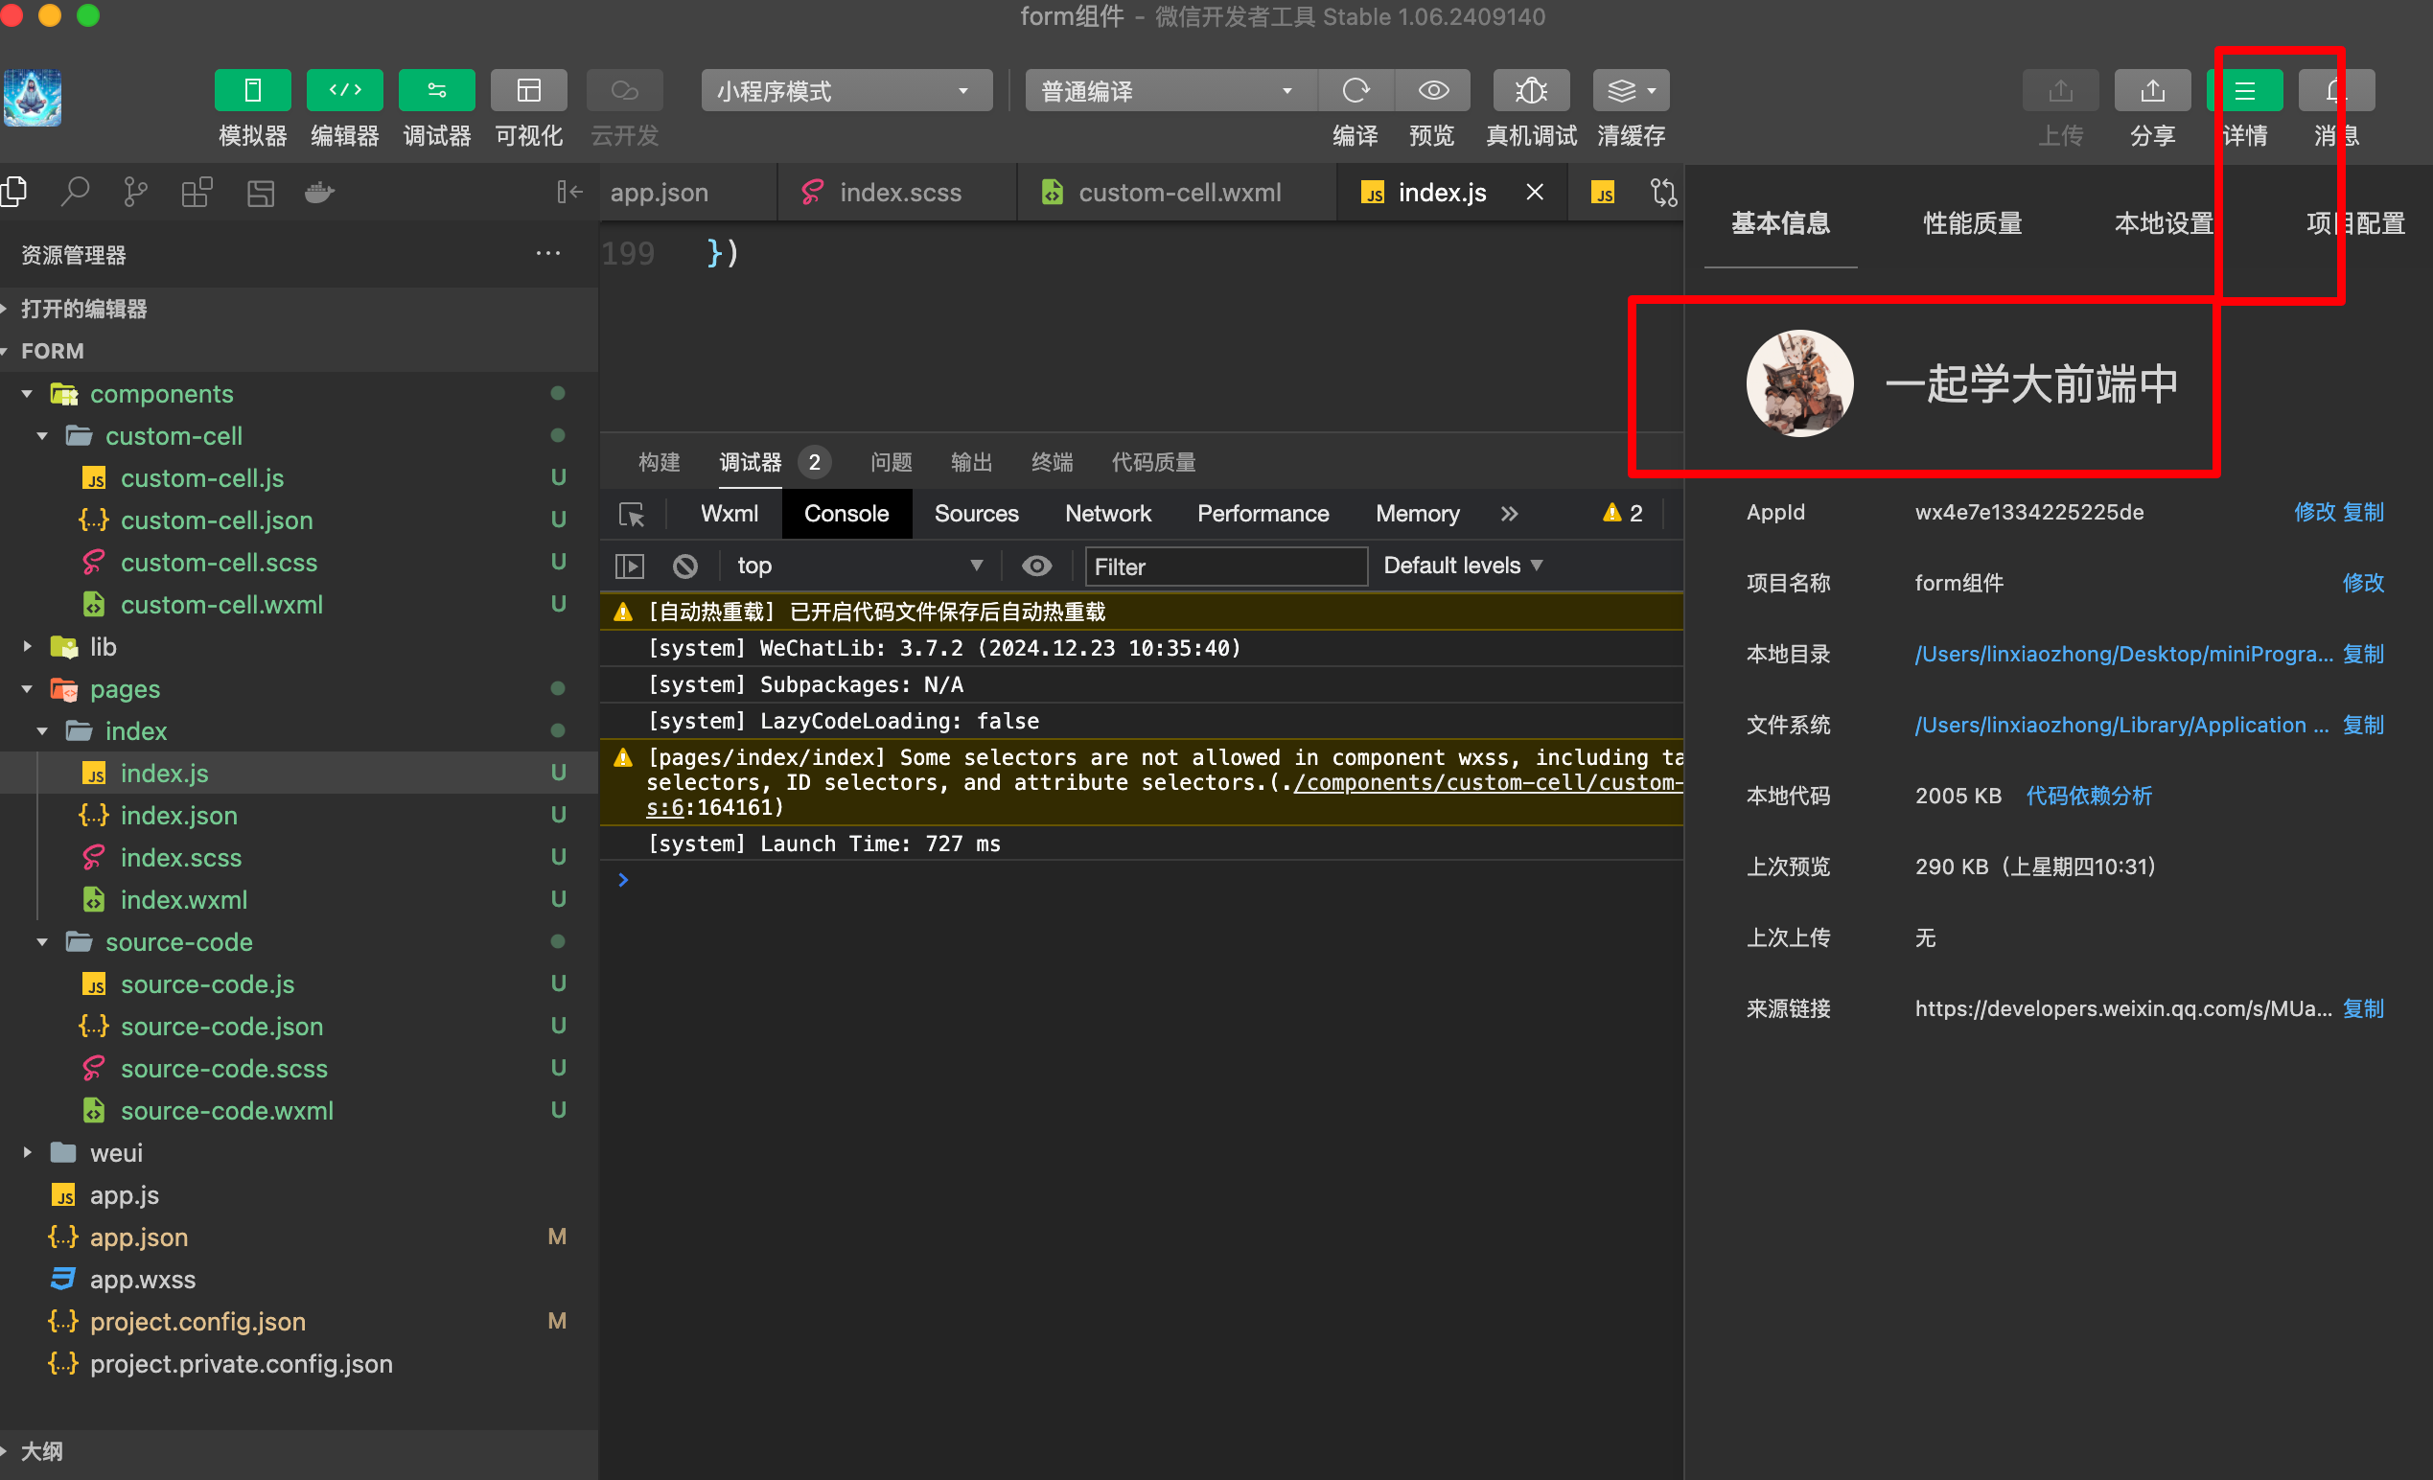Click the inspect element picker icon
2433x1480 pixels.
coord(631,514)
